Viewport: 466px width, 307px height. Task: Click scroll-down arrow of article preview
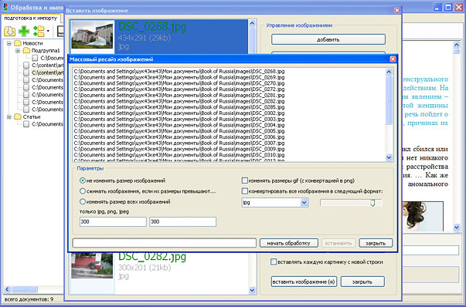457,228
